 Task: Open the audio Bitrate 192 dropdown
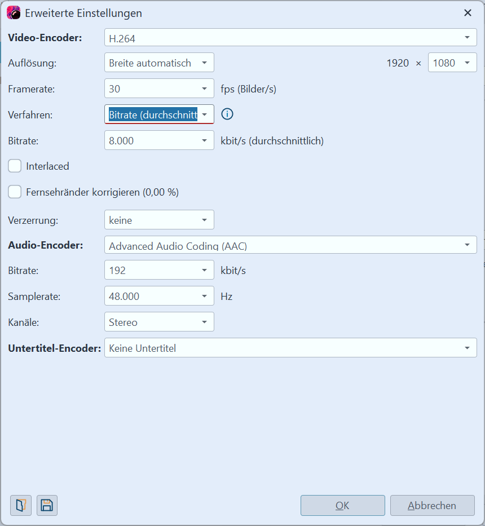coord(159,271)
